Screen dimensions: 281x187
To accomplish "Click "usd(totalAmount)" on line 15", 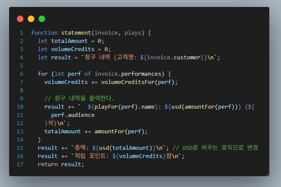I will coord(125,148).
